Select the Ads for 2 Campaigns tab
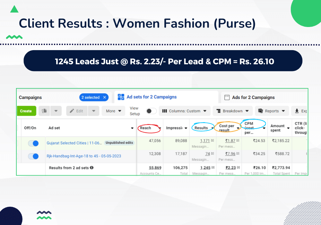 [x=254, y=97]
